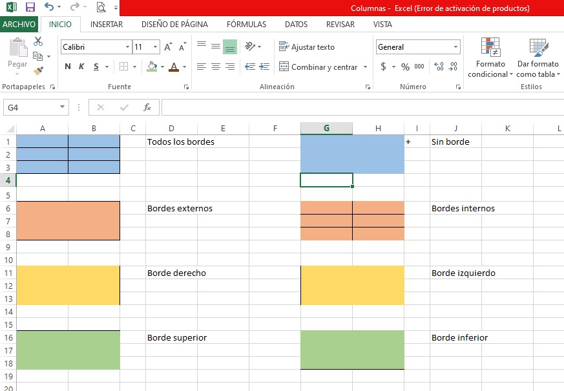Click the Save icon in quick access toolbar
Screen dimensions: 564x391
(30, 8)
